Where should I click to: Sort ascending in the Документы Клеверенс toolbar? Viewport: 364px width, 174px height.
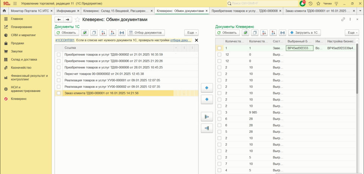tap(264, 33)
